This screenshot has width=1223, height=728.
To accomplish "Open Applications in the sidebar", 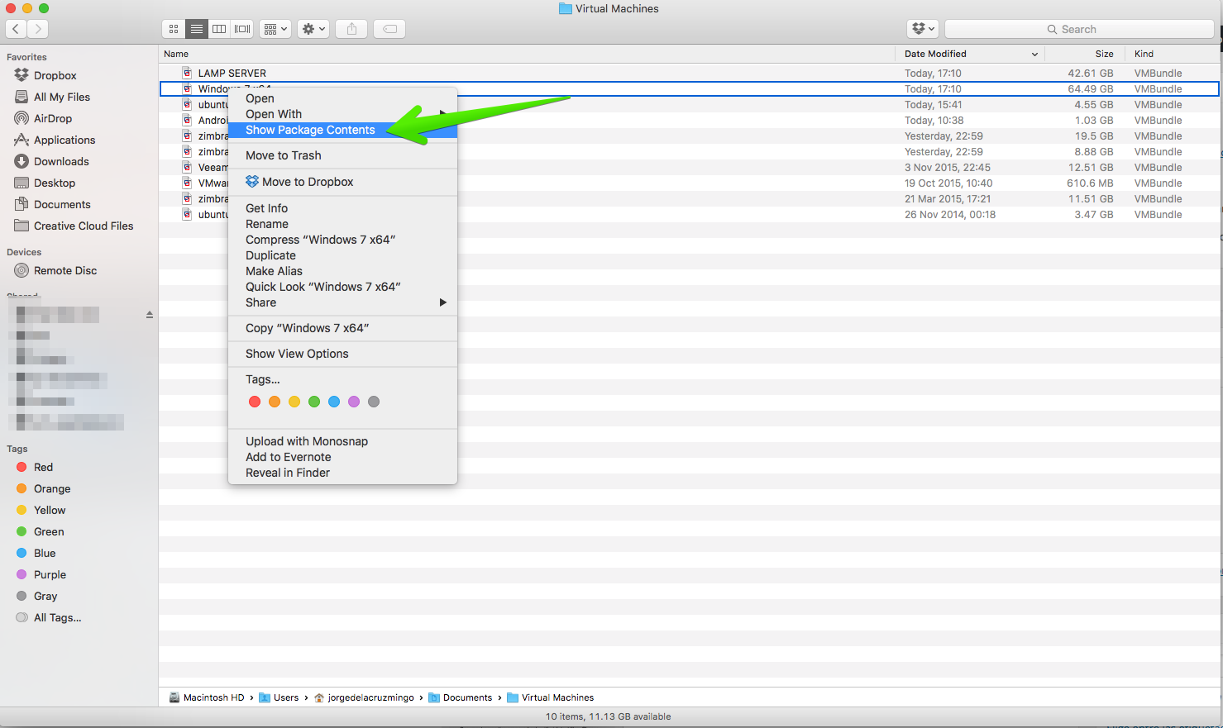I will click(x=64, y=140).
